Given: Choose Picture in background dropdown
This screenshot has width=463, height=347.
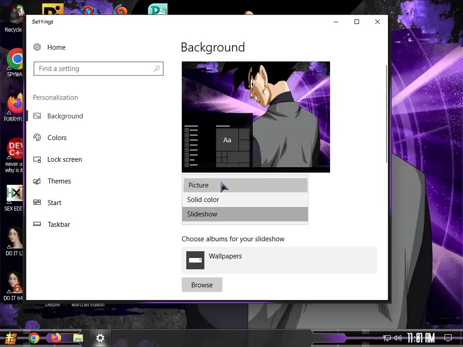Looking at the screenshot, I should click(245, 185).
